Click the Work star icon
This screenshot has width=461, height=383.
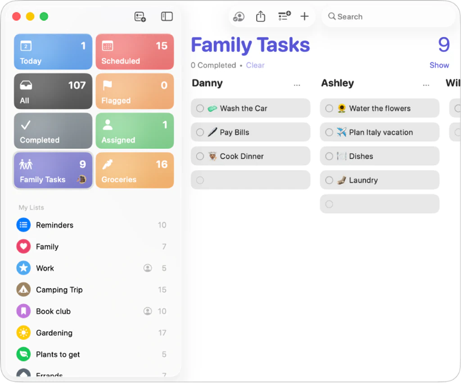[23, 268]
